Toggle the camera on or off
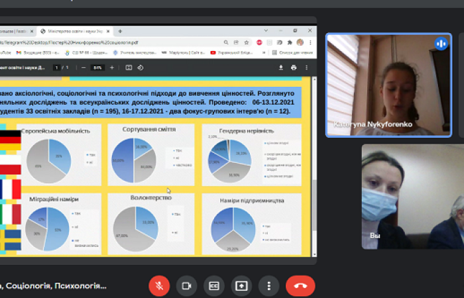Image resolution: width=464 pixels, height=298 pixels. (x=186, y=286)
